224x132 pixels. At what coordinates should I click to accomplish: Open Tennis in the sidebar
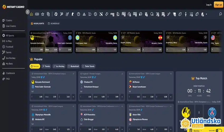point(14,52)
